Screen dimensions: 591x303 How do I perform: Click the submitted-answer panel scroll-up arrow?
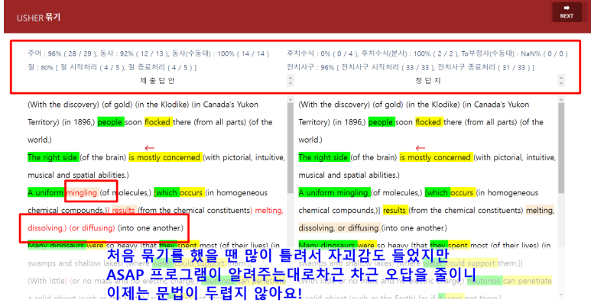pos(291,99)
